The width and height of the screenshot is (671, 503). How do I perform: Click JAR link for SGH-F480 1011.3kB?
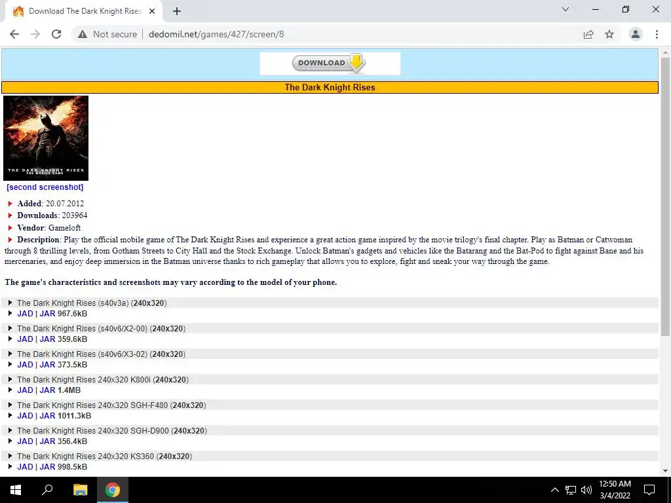pyautogui.click(x=47, y=416)
